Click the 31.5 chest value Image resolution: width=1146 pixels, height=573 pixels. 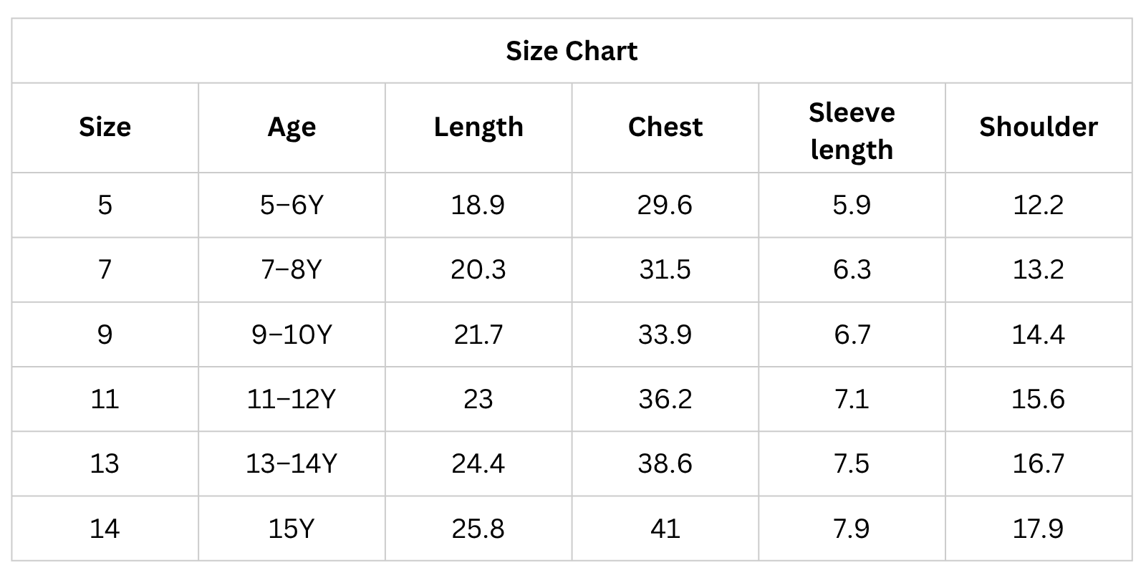click(x=665, y=269)
